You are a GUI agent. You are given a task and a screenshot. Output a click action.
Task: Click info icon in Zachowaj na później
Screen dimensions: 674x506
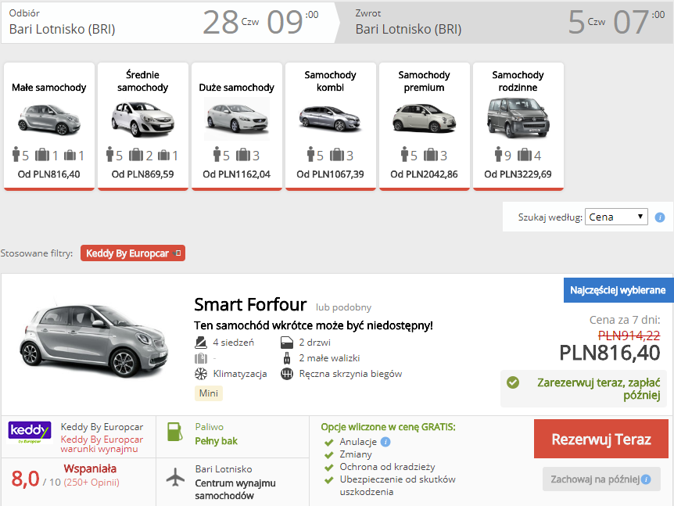pos(646,479)
